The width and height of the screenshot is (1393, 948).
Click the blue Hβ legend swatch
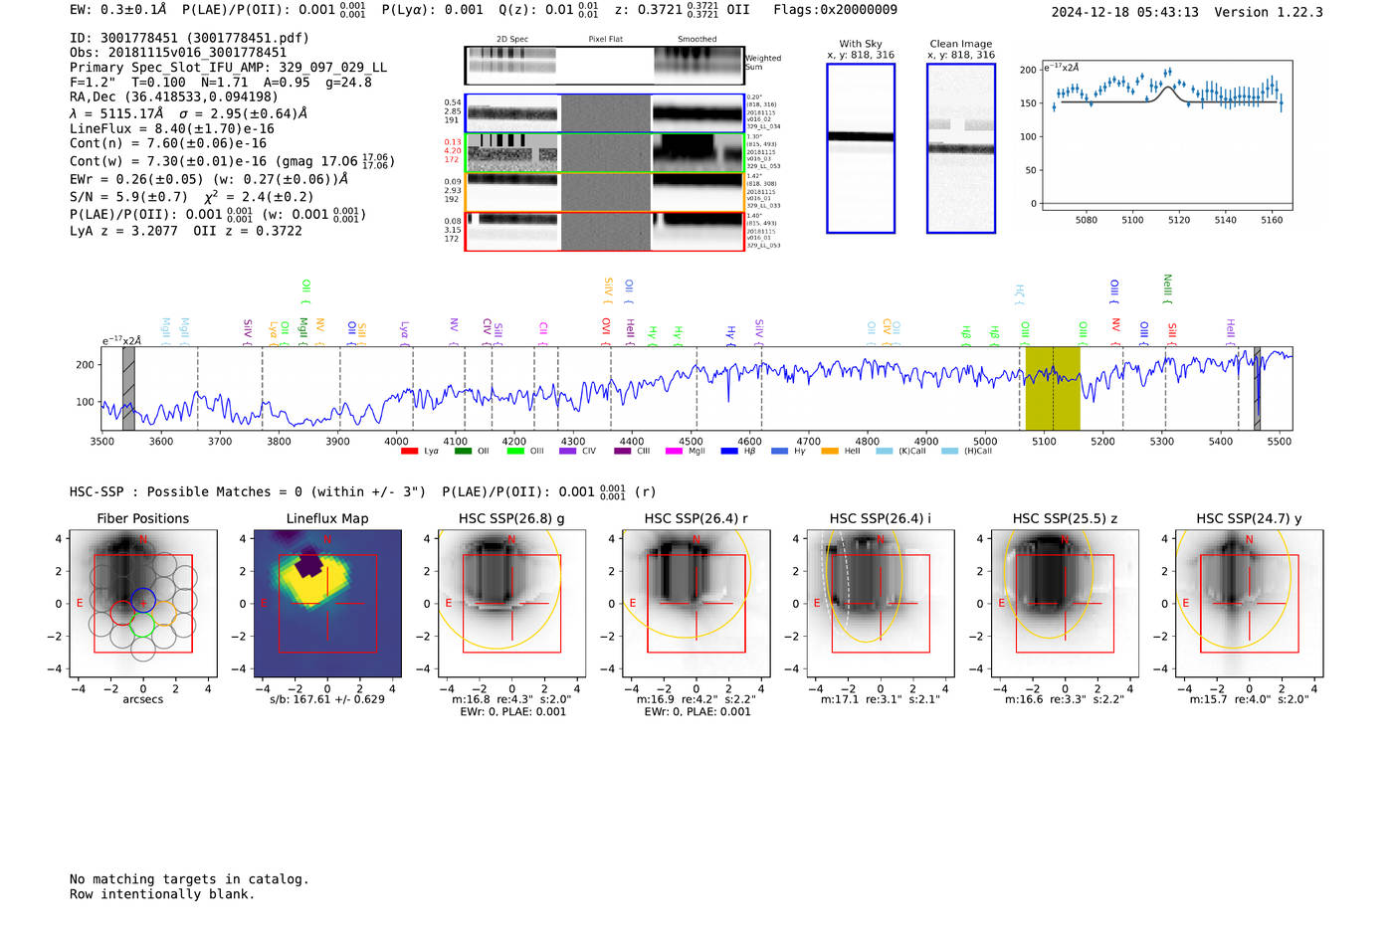pyautogui.click(x=729, y=452)
